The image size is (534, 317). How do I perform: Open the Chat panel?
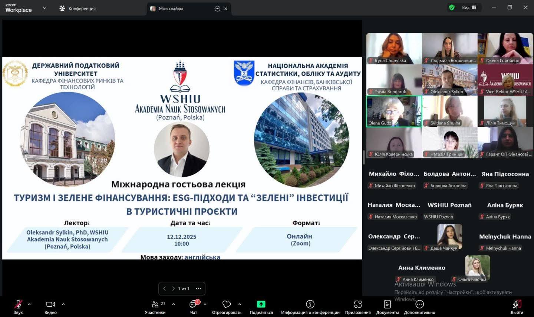coord(193,304)
